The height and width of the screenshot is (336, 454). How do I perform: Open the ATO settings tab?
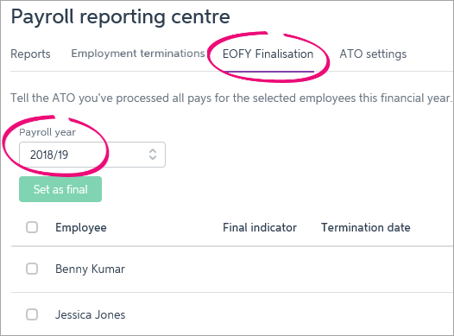point(373,54)
